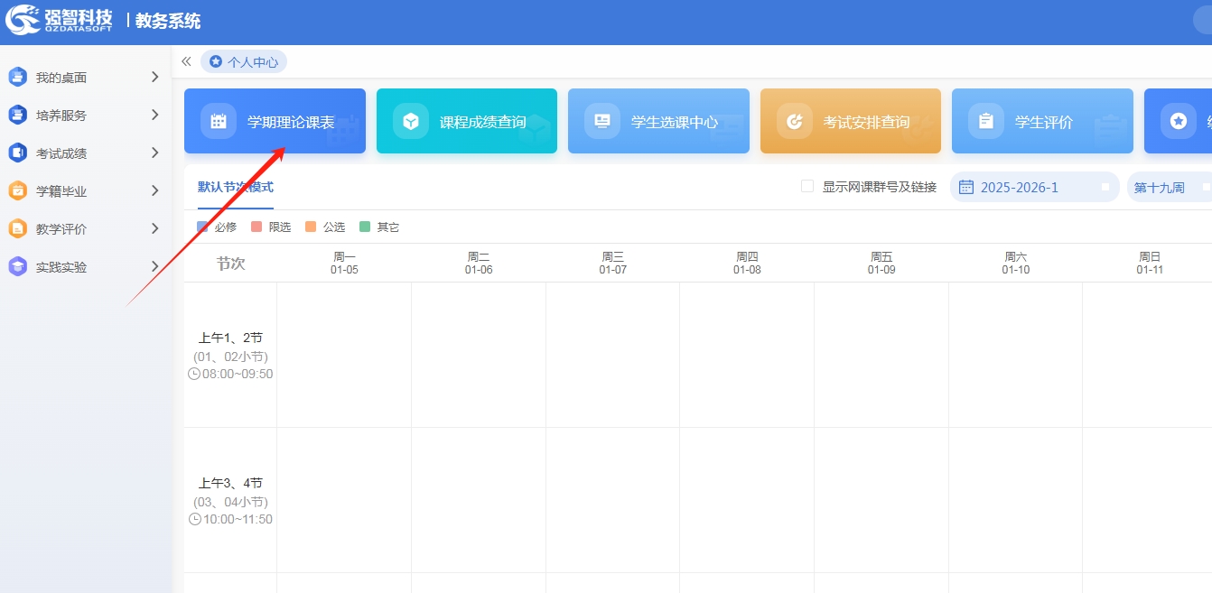
Task: Select the 个人中心 page tab
Action: 244,62
